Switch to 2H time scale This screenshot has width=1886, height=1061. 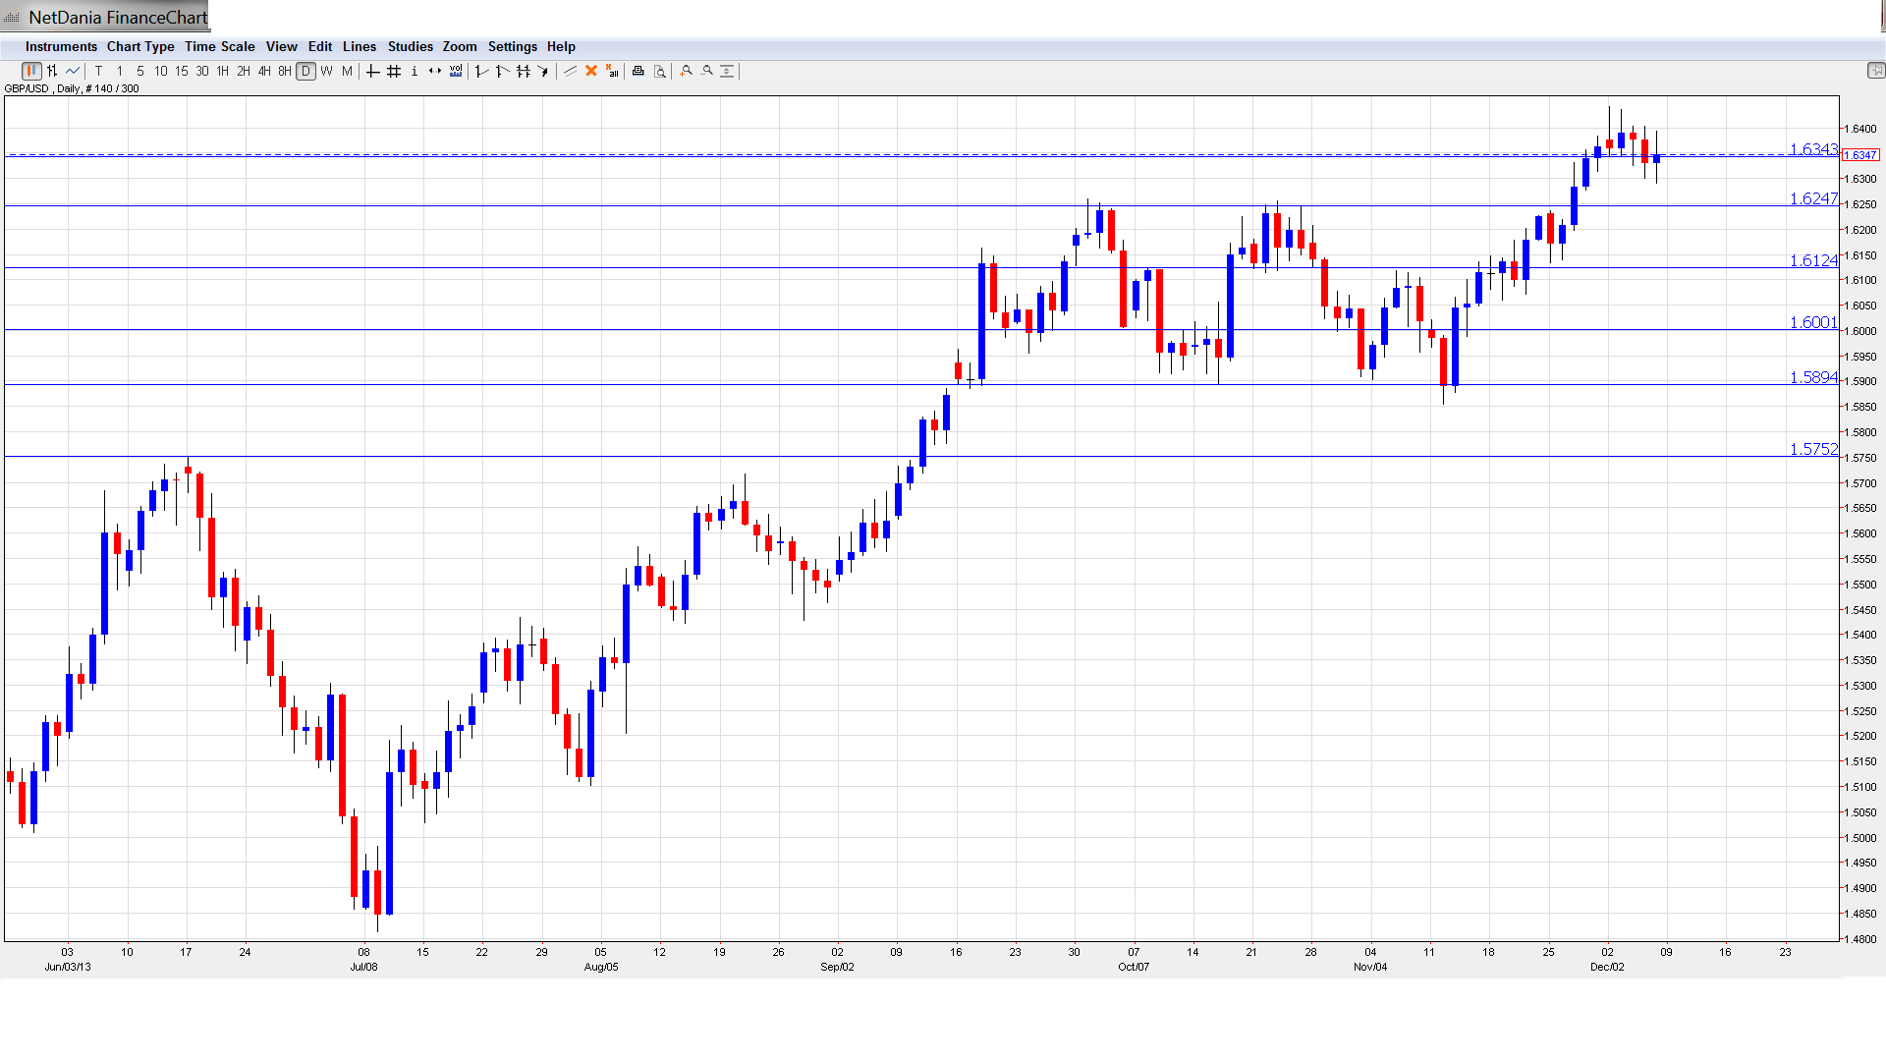tap(244, 71)
